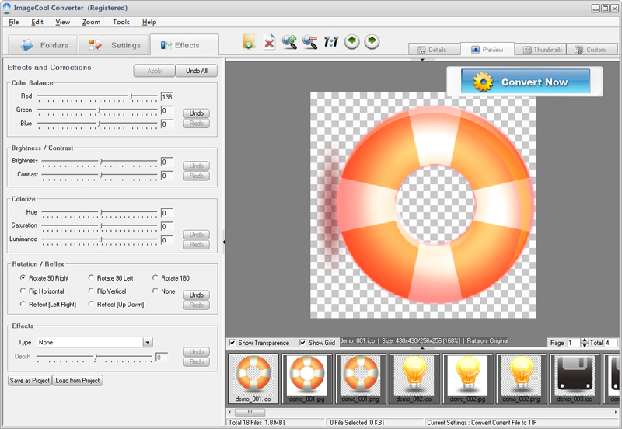Uncheck the Show Grid checkbox

(x=303, y=343)
